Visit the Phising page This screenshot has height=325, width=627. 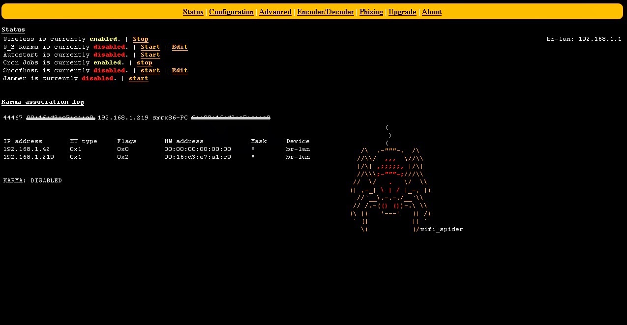[371, 12]
